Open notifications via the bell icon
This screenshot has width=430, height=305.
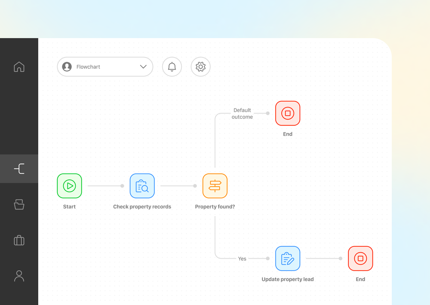click(x=172, y=67)
